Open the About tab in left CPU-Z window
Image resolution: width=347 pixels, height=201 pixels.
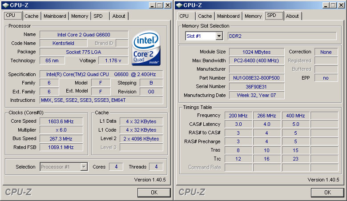[119, 16]
